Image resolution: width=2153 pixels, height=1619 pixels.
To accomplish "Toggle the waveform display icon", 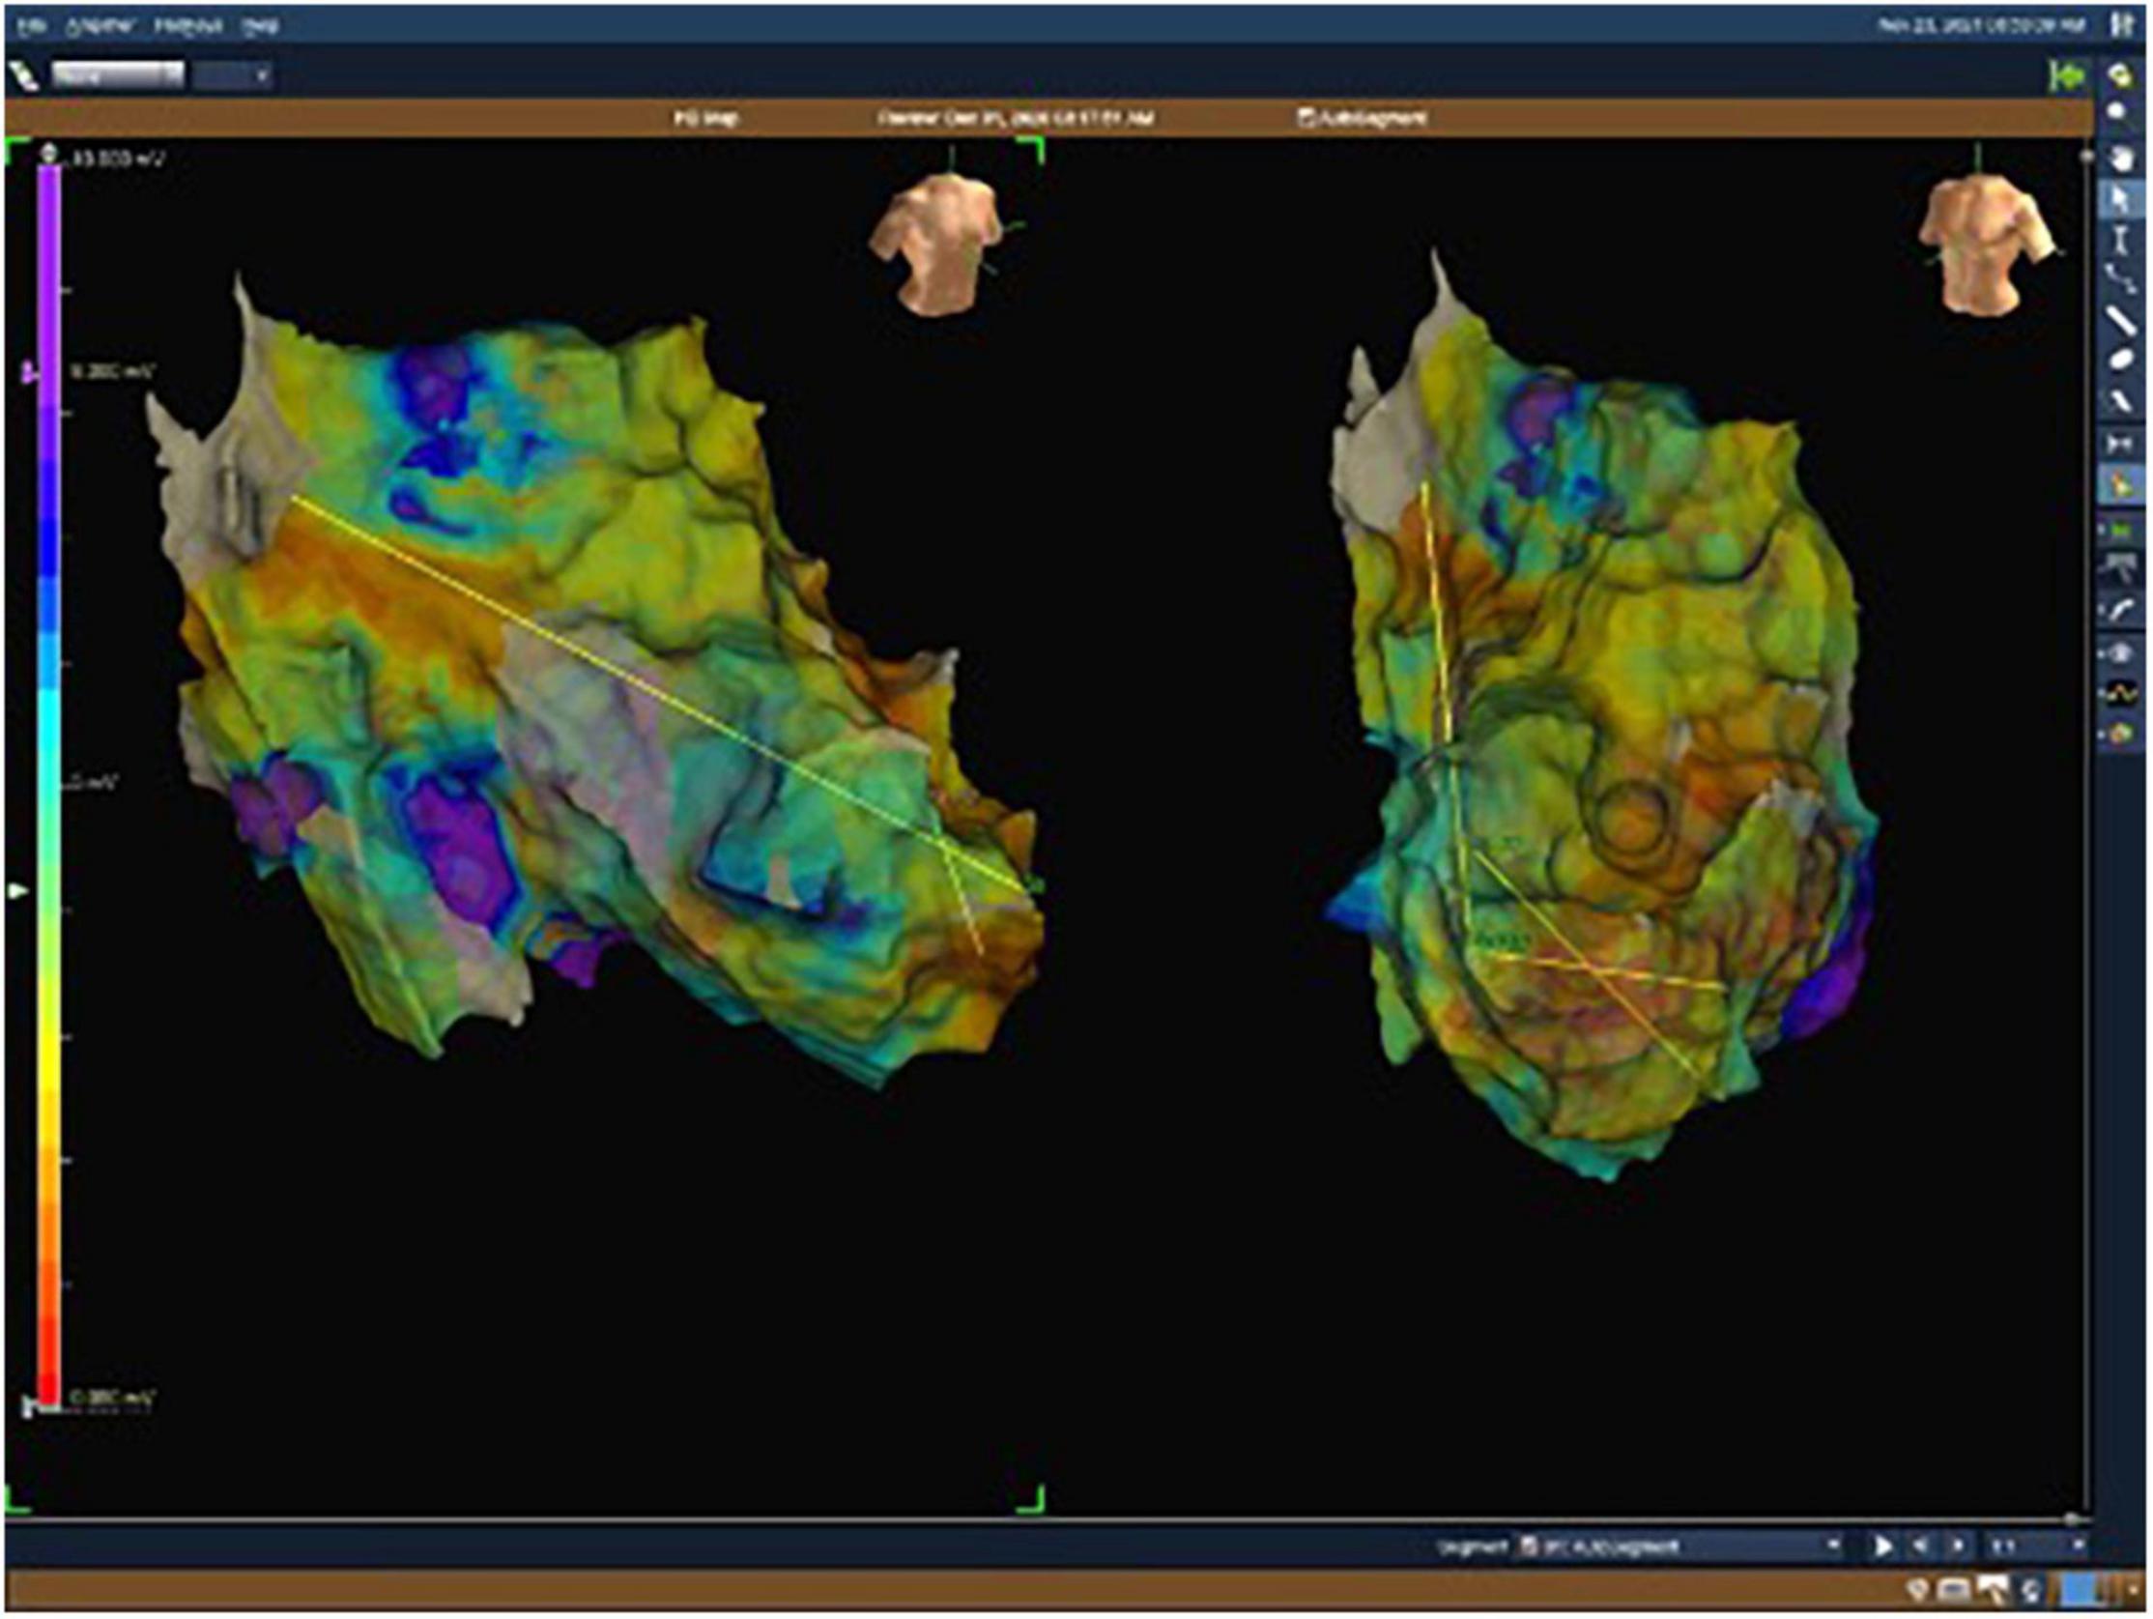I will pyautogui.click(x=2120, y=693).
